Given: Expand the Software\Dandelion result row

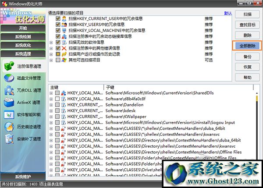Looking at the screenshot, I should pyautogui.click(x=51, y=105).
